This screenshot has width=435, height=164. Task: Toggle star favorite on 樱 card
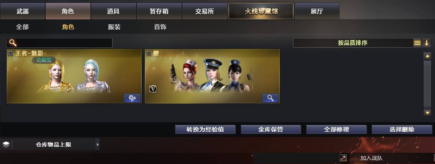(149, 53)
